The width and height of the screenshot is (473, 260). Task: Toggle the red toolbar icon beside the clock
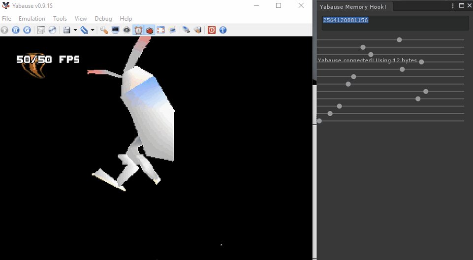click(150, 30)
